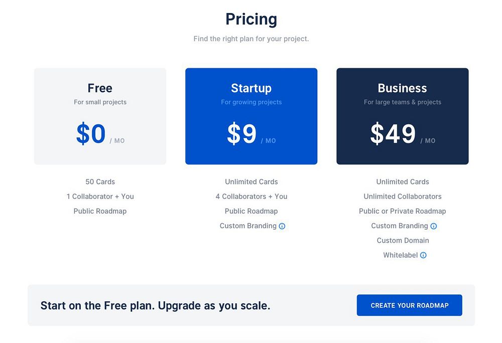Image resolution: width=502 pixels, height=343 pixels.
Task: Click info icon beside Business Custom Branding
Action: tap(434, 226)
